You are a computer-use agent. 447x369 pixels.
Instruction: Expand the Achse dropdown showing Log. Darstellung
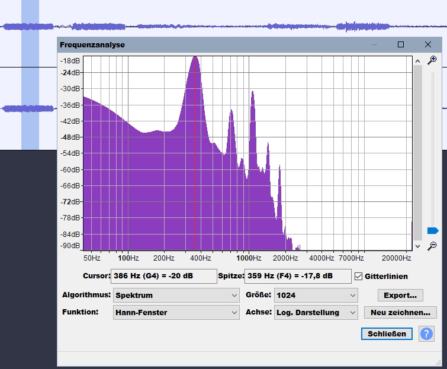click(x=316, y=312)
